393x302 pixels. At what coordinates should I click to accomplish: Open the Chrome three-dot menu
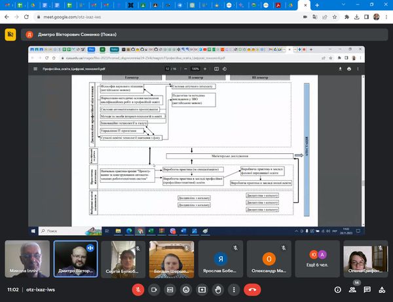point(386,17)
